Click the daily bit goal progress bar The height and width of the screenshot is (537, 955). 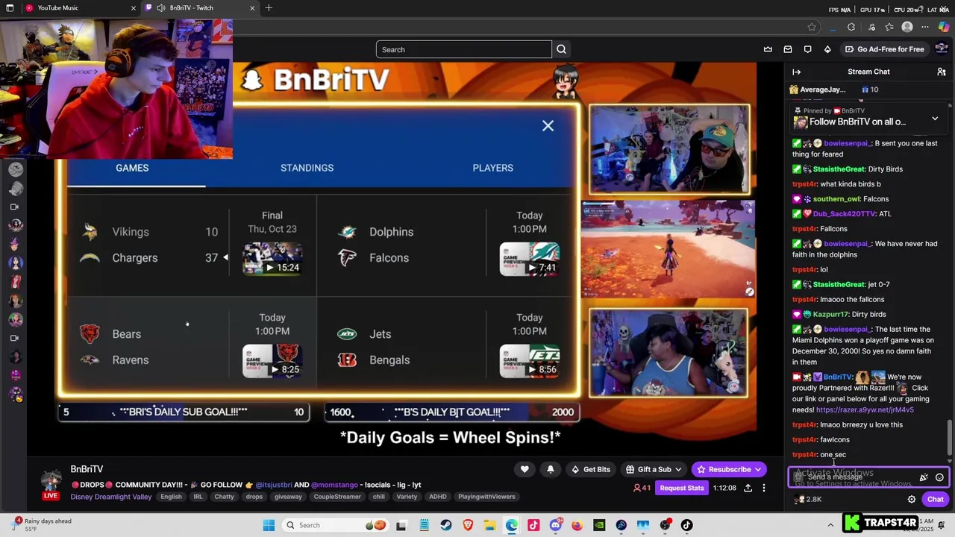tap(452, 412)
